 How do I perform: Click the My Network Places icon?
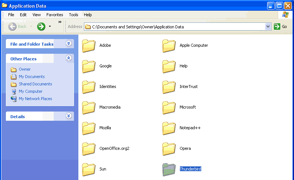click(x=14, y=99)
